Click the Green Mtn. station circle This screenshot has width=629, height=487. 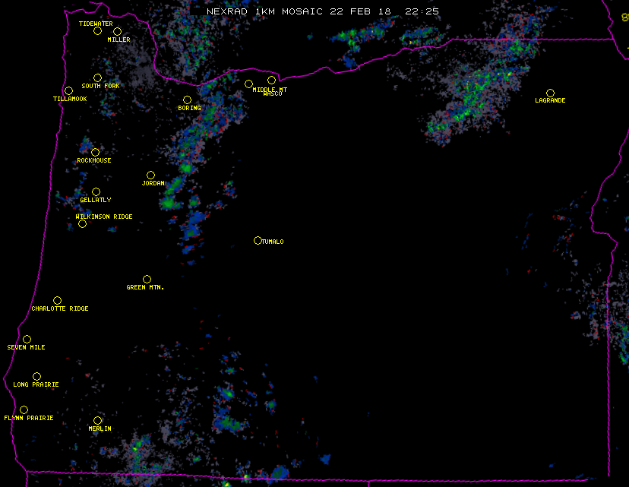coord(147,279)
